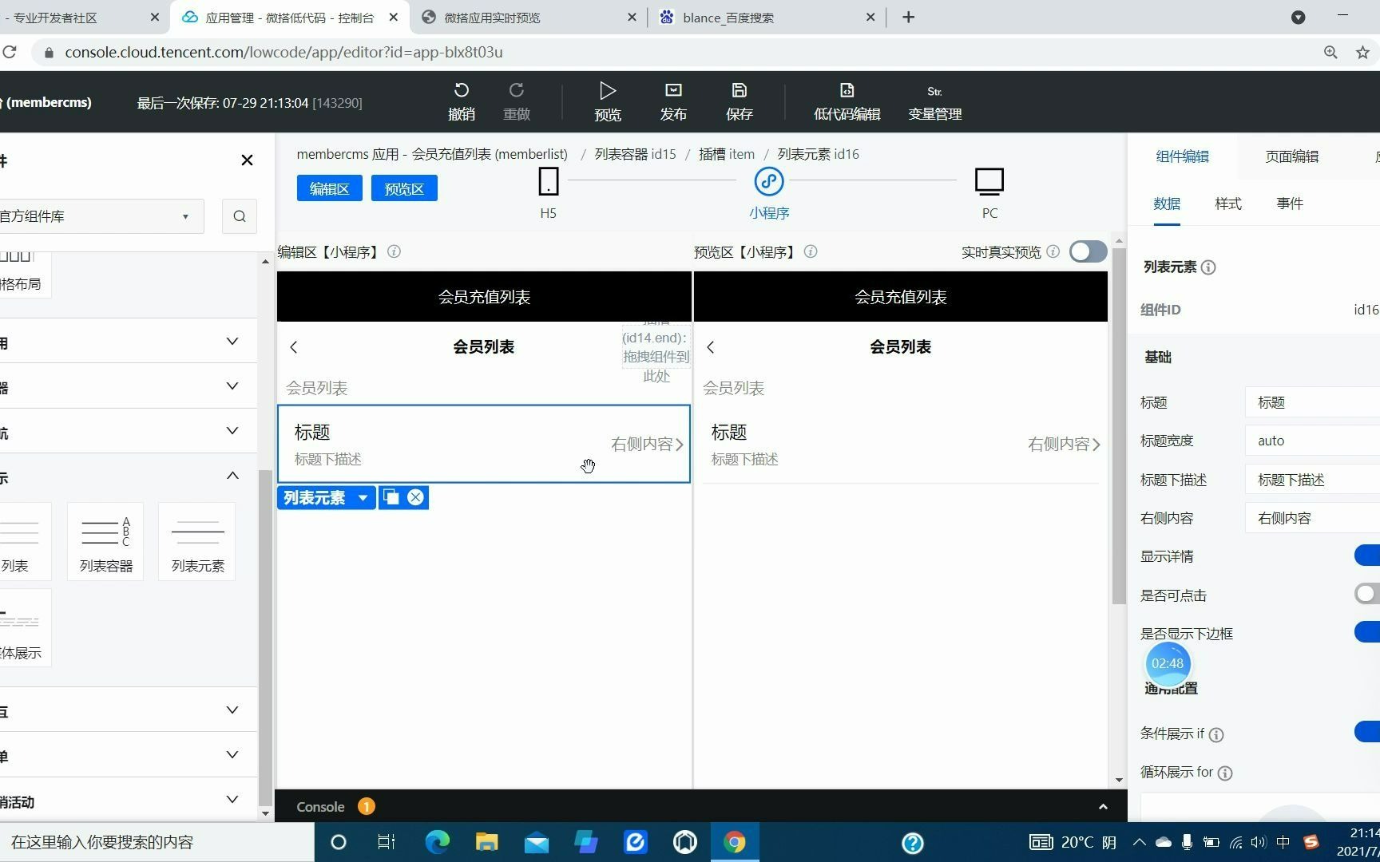Open breadcrumb membercms 应用 - 会员充值列表 (memberlist)
Screen dimensions: 1380x862
click(432, 154)
